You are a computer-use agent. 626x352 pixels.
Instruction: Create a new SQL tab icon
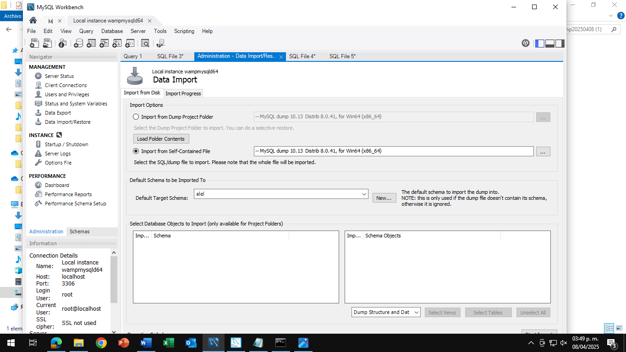coord(34,43)
